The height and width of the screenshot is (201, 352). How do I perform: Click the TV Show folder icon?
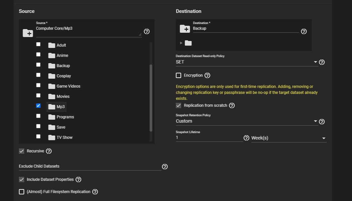[52, 138]
